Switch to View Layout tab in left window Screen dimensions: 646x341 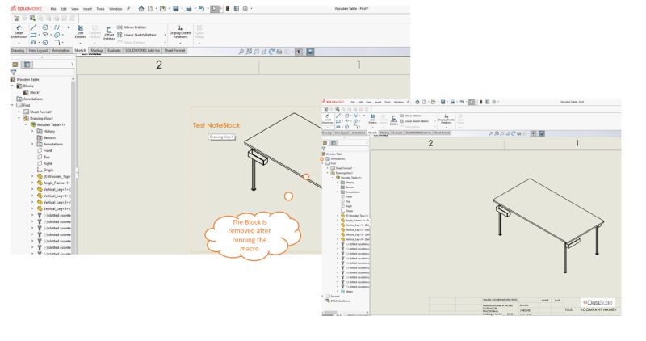click(x=38, y=51)
